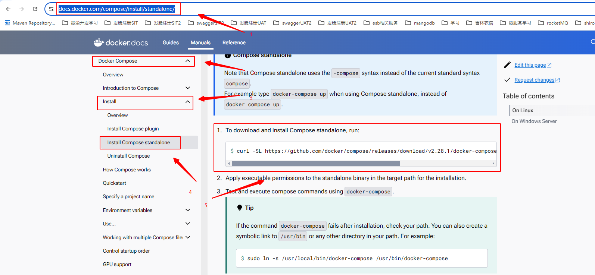Open the Guides tab
The image size is (595, 275).
(171, 42)
